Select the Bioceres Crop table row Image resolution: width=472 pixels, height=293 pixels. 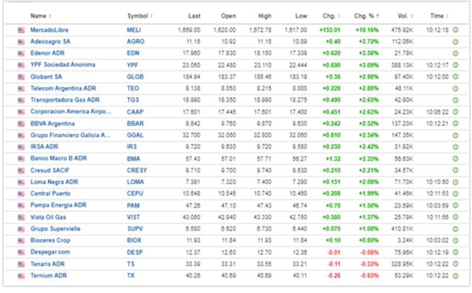pyautogui.click(x=236, y=241)
